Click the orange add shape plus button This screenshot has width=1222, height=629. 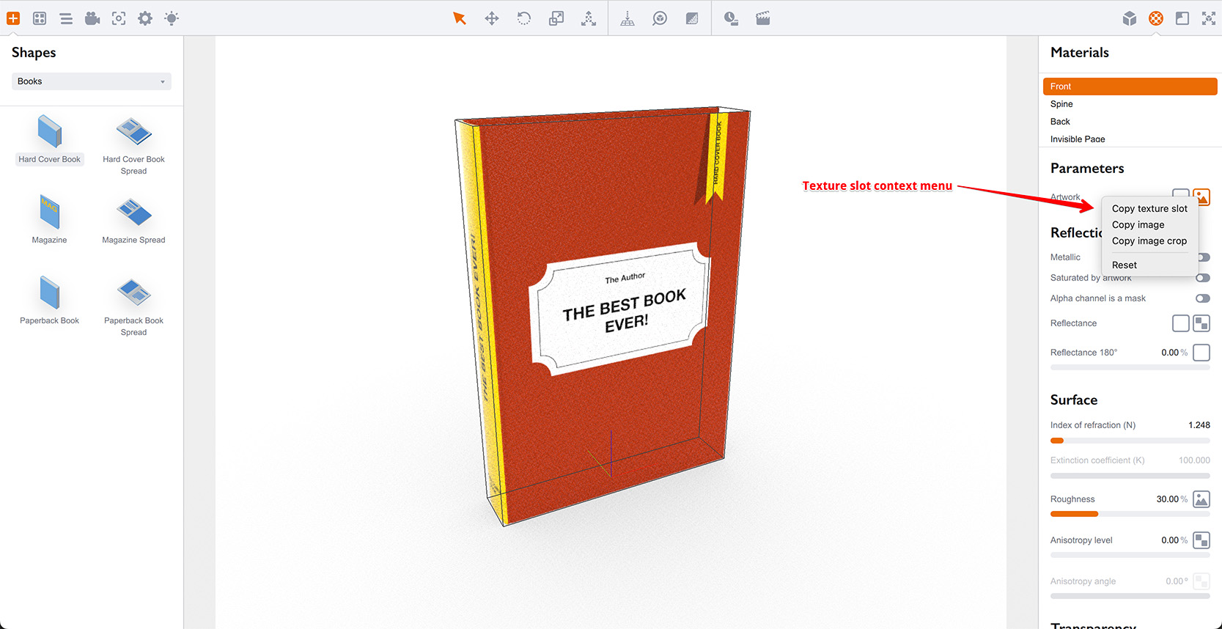(x=13, y=18)
